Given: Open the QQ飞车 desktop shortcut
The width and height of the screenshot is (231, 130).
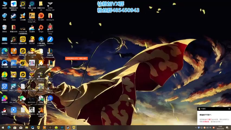Looking at the screenshot, I should click(x=32, y=40).
